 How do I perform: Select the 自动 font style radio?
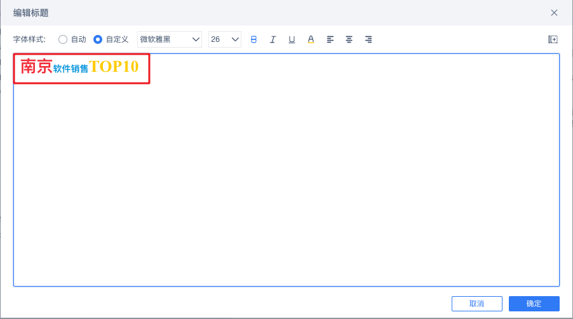[63, 39]
